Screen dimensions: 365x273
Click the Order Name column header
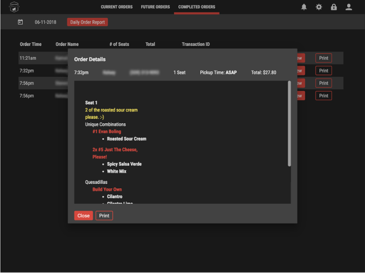click(67, 44)
